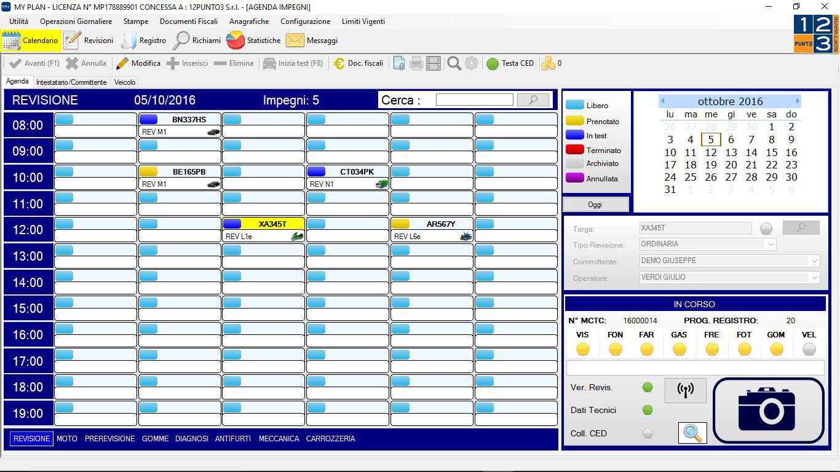840x472 pixels.
Task: Click the VIS test status light
Action: [x=583, y=349]
